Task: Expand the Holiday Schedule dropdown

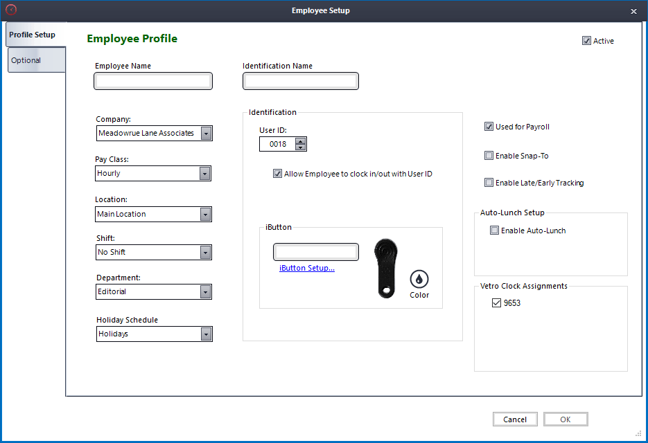Action: (206, 334)
